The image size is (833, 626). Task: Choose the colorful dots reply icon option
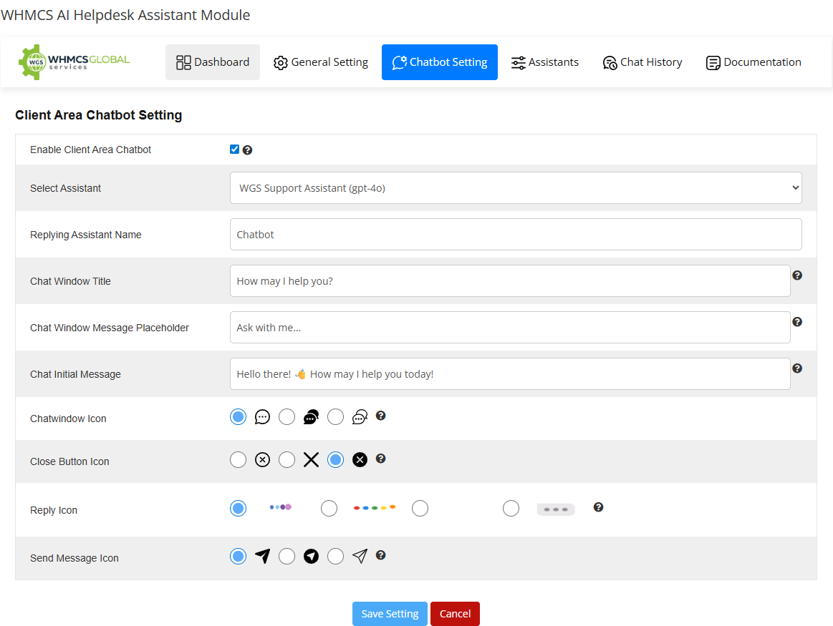[x=329, y=508]
